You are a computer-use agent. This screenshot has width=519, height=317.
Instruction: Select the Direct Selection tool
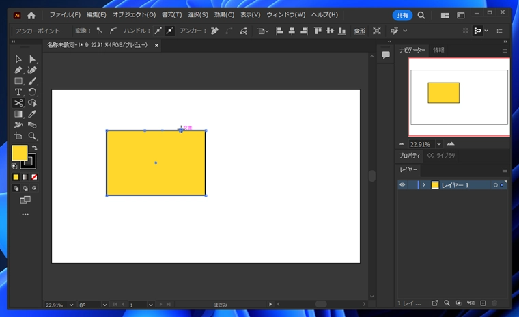point(32,59)
